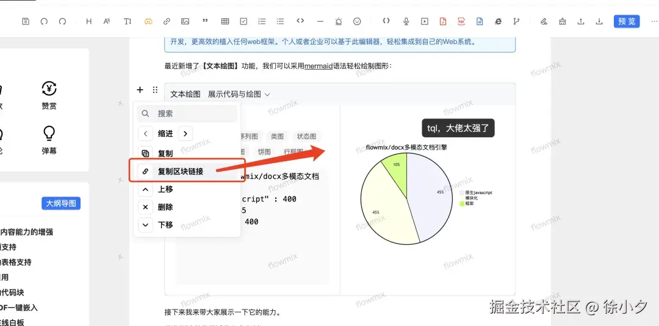Viewport: 659px width, 326px height.
Task: Increase indent with right chevron
Action: point(185,134)
